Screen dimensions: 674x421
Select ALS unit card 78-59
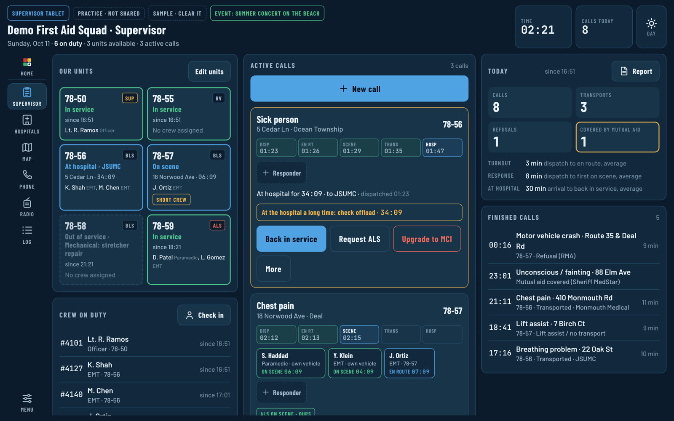tap(189, 250)
